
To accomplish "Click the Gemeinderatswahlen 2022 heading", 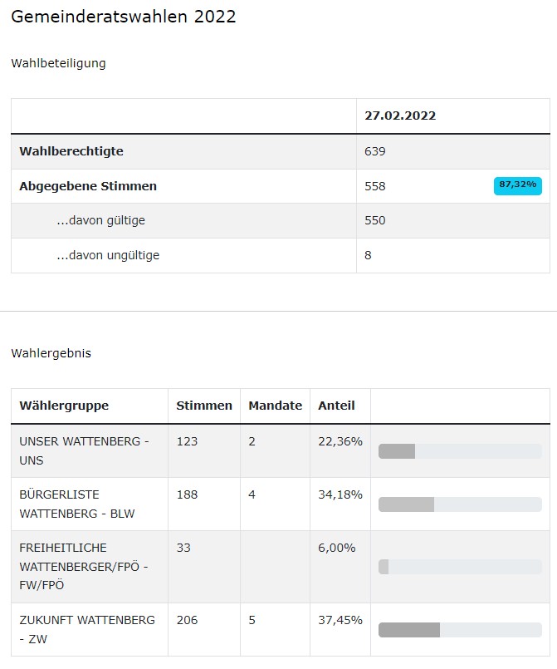I will [123, 17].
